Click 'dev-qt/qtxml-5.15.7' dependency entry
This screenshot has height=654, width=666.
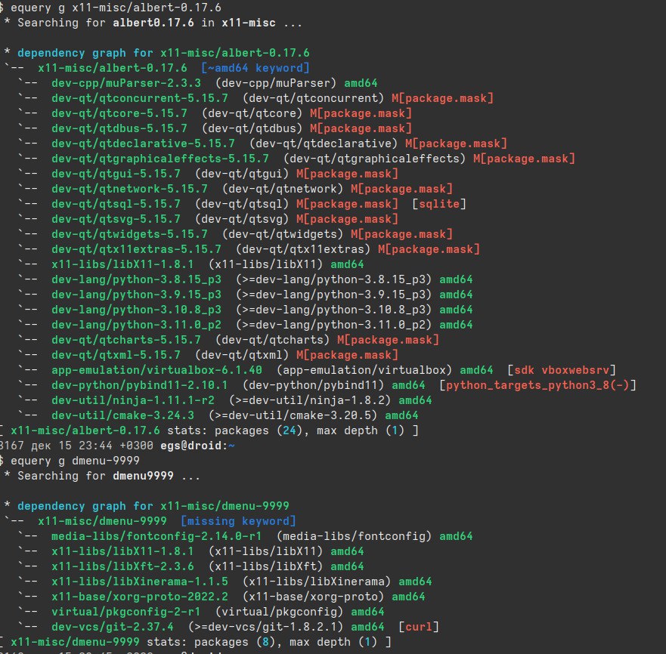[x=116, y=355]
